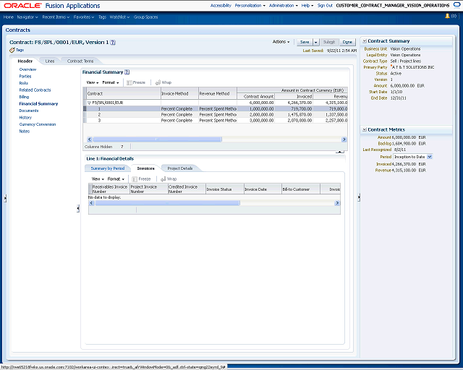Collapse the right Contract Summary pane splitter

point(359,197)
